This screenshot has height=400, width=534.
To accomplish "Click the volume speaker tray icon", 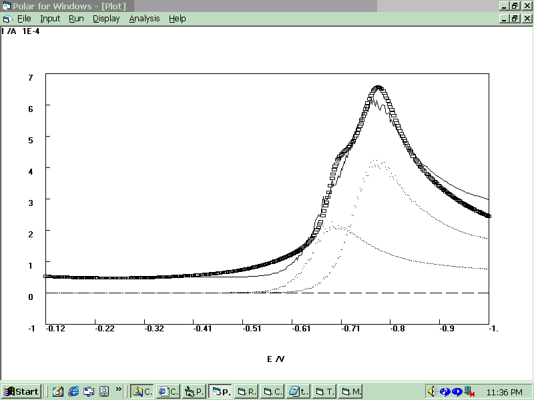I will click(x=432, y=391).
